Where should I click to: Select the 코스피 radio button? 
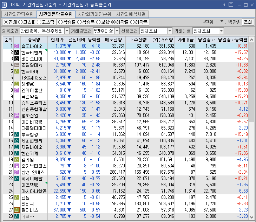(20, 22)
